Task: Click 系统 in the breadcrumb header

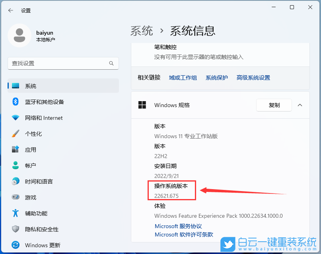Action: (x=141, y=30)
